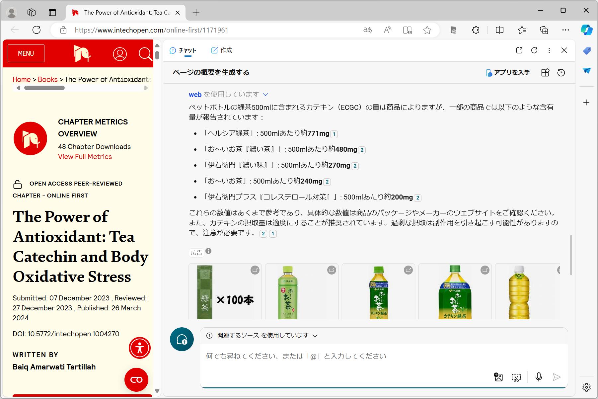The image size is (598, 399).
Task: Add a sidebar app with plus
Action: click(x=586, y=102)
